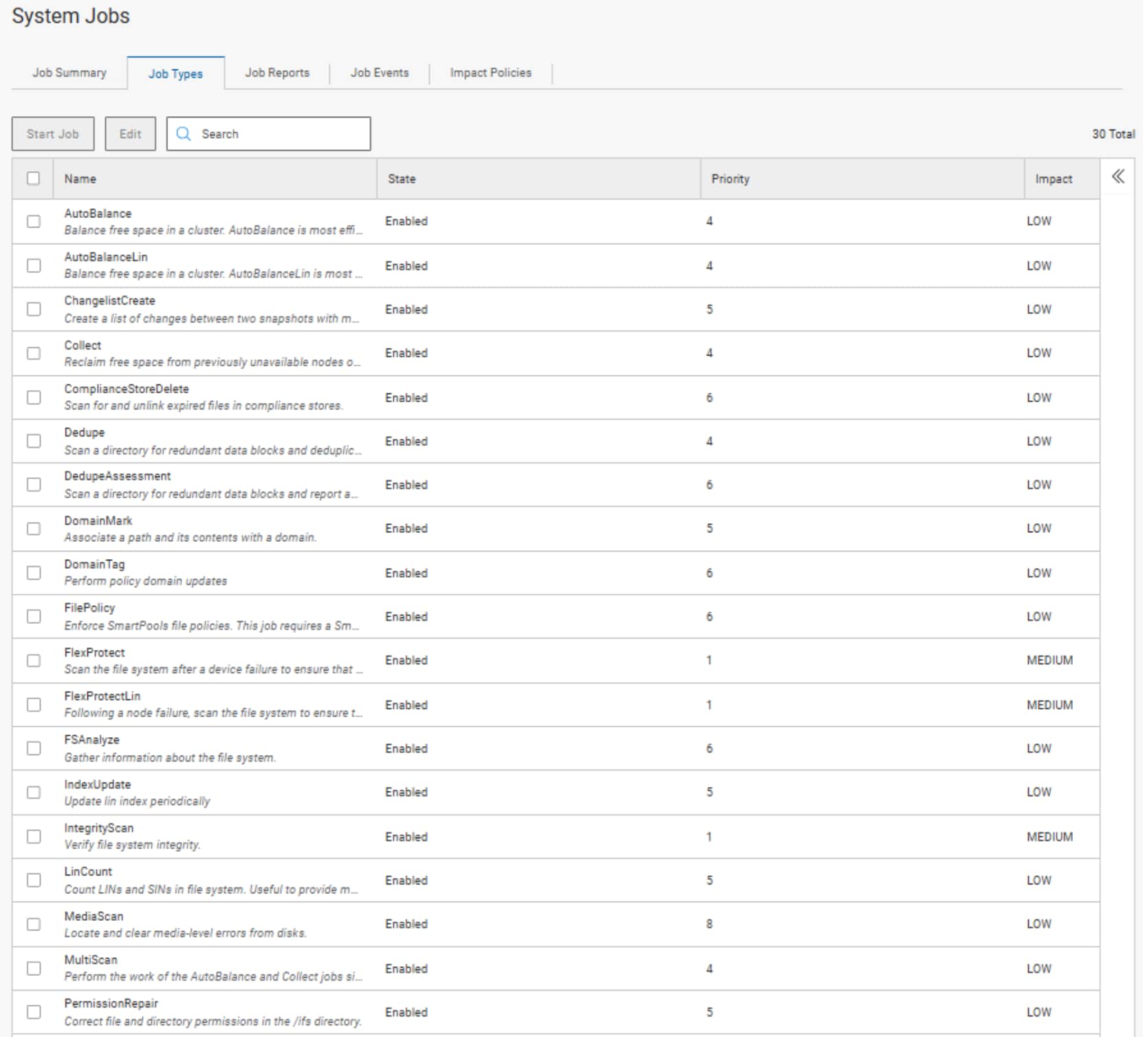Check the AutoBalance row checkbox
The image size is (1143, 1037).
(x=33, y=221)
